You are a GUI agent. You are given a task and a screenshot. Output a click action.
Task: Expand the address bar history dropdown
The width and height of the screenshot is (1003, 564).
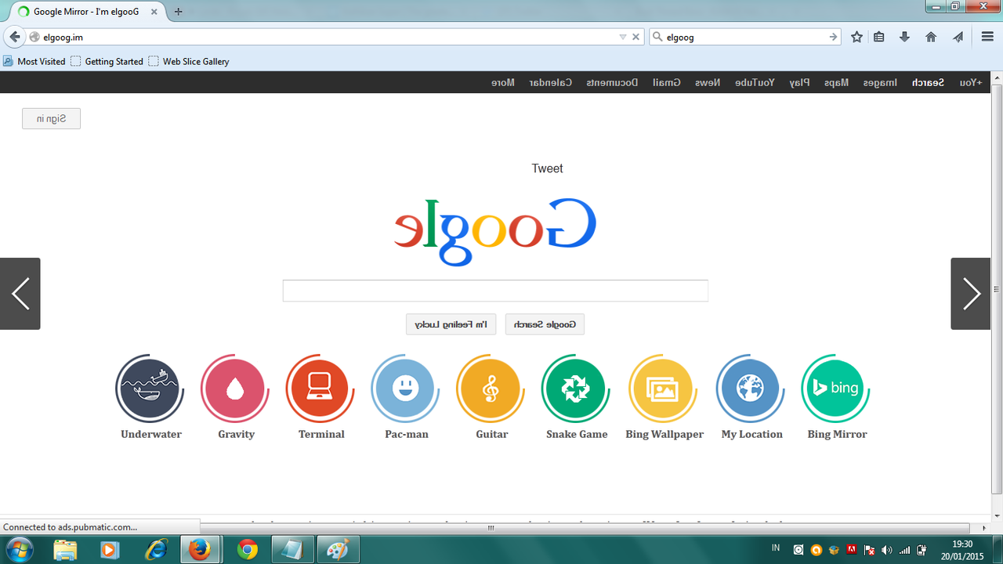[x=623, y=37]
